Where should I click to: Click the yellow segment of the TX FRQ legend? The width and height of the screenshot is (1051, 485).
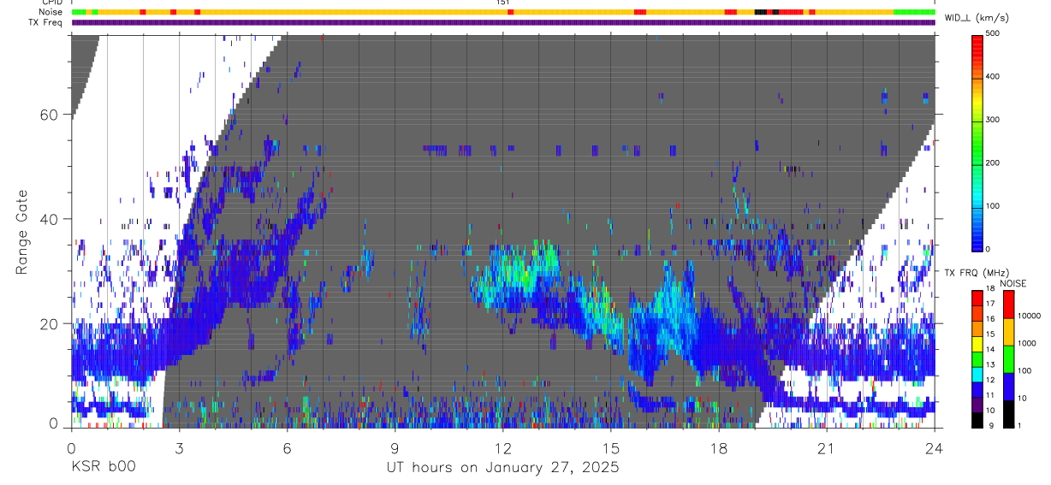click(x=977, y=346)
